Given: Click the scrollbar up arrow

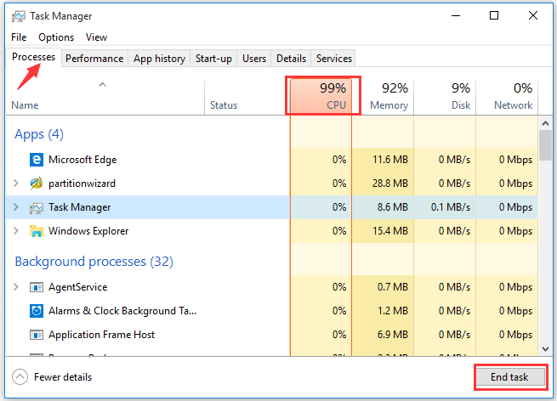Looking at the screenshot, I should click(x=546, y=123).
